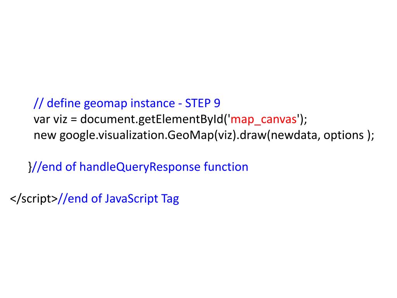
Task: Click the word 'function' in blue comment
Action: point(226,167)
